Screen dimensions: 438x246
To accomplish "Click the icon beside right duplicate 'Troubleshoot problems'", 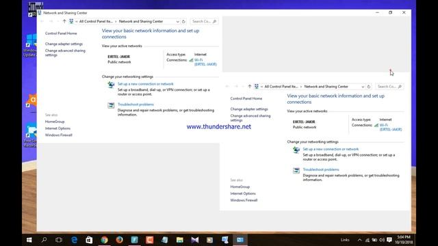I will click(296, 170).
